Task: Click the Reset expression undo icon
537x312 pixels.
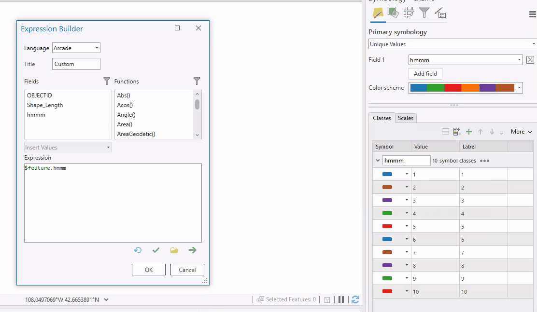Action: click(138, 250)
